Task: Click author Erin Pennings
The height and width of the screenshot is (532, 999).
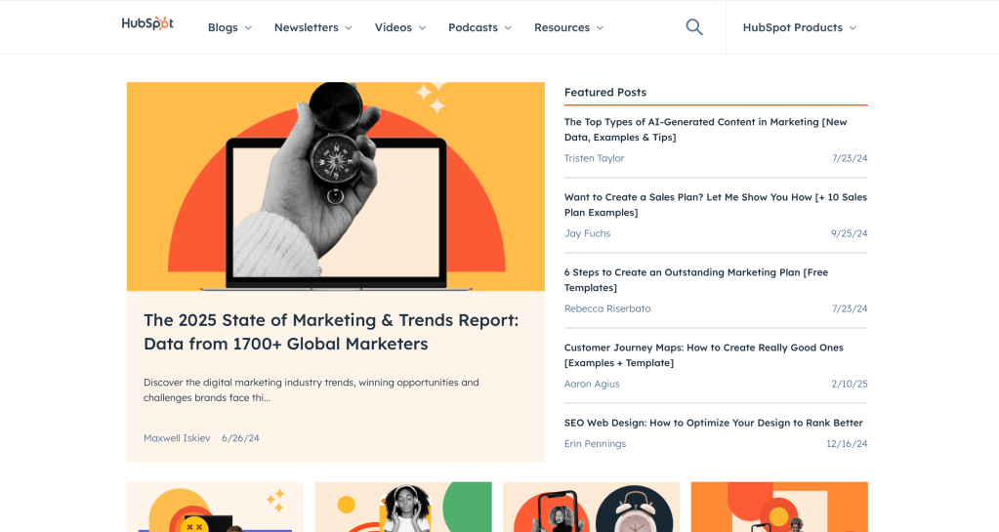Action: pos(595,444)
